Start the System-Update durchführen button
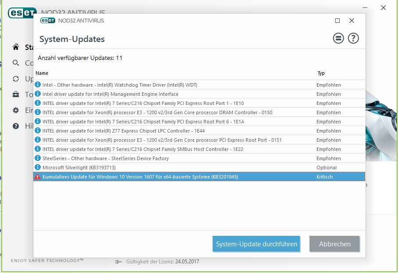Viewport: 398px width, 273px height. (x=256, y=244)
